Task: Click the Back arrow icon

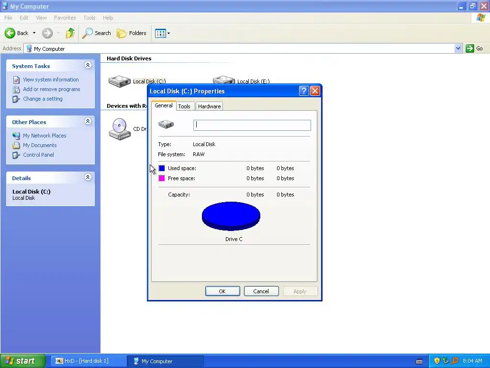Action: tap(10, 33)
